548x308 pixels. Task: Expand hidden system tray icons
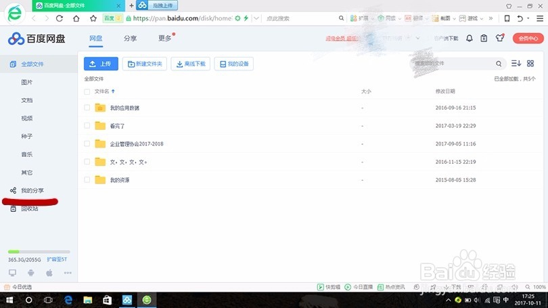tap(448, 300)
